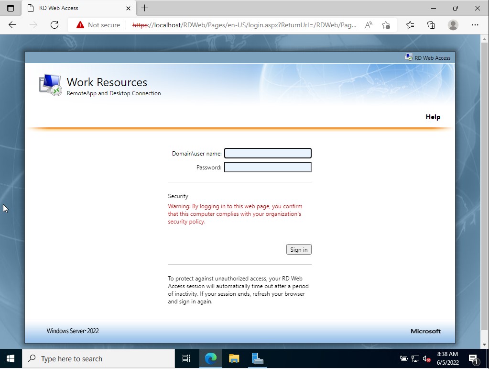The image size is (489, 369).
Task: Open Task View on taskbar
Action: (186, 358)
